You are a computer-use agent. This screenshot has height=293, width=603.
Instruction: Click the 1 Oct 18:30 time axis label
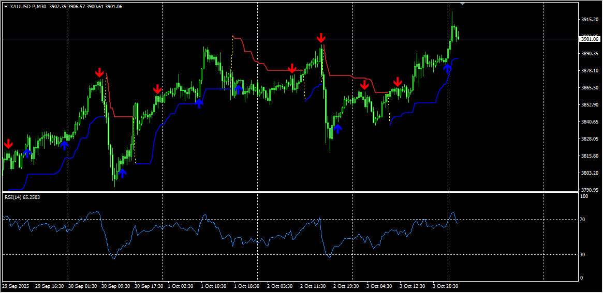pyautogui.click(x=246, y=286)
